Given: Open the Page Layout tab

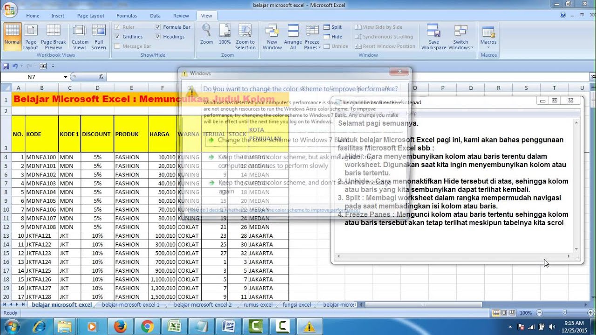Looking at the screenshot, I should (91, 15).
